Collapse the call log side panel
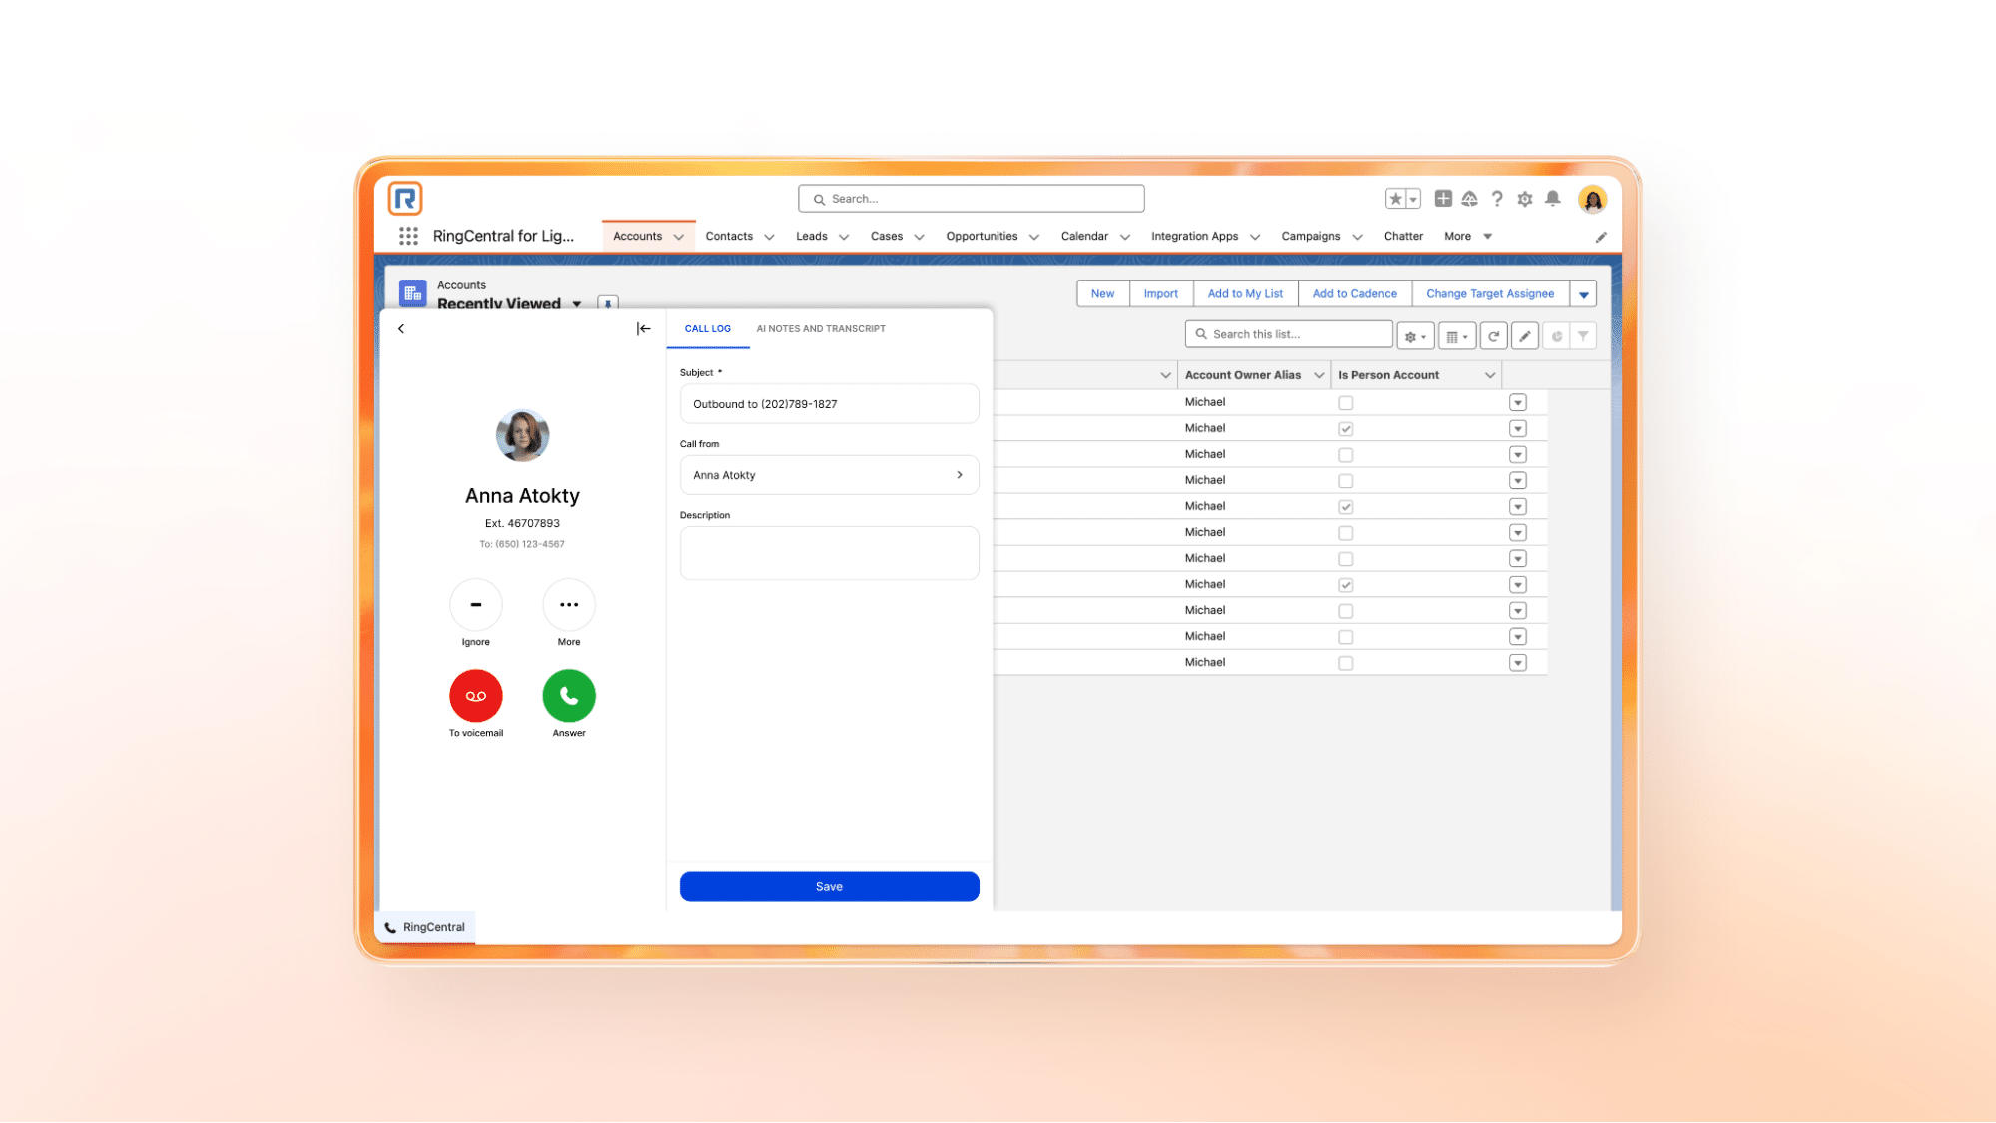Image resolution: width=1996 pixels, height=1123 pixels. (644, 328)
